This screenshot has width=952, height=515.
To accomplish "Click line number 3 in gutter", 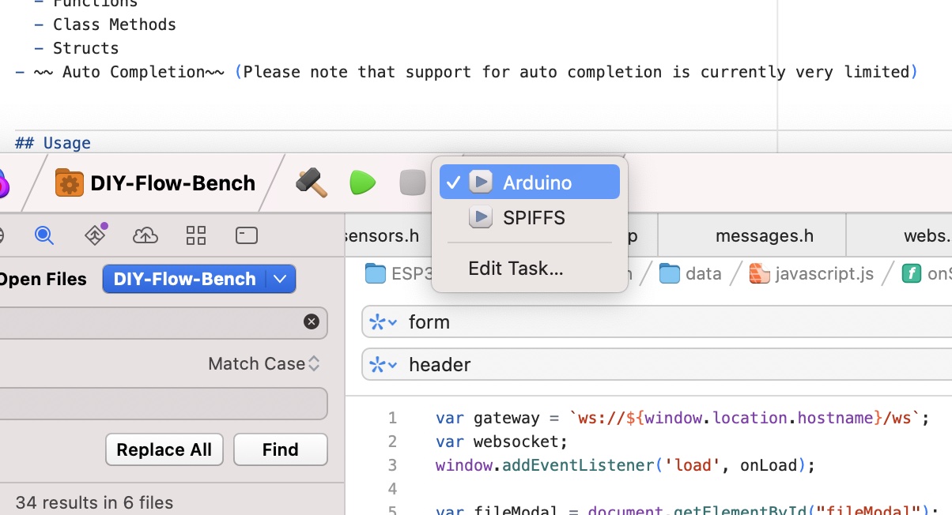I will 392,465.
